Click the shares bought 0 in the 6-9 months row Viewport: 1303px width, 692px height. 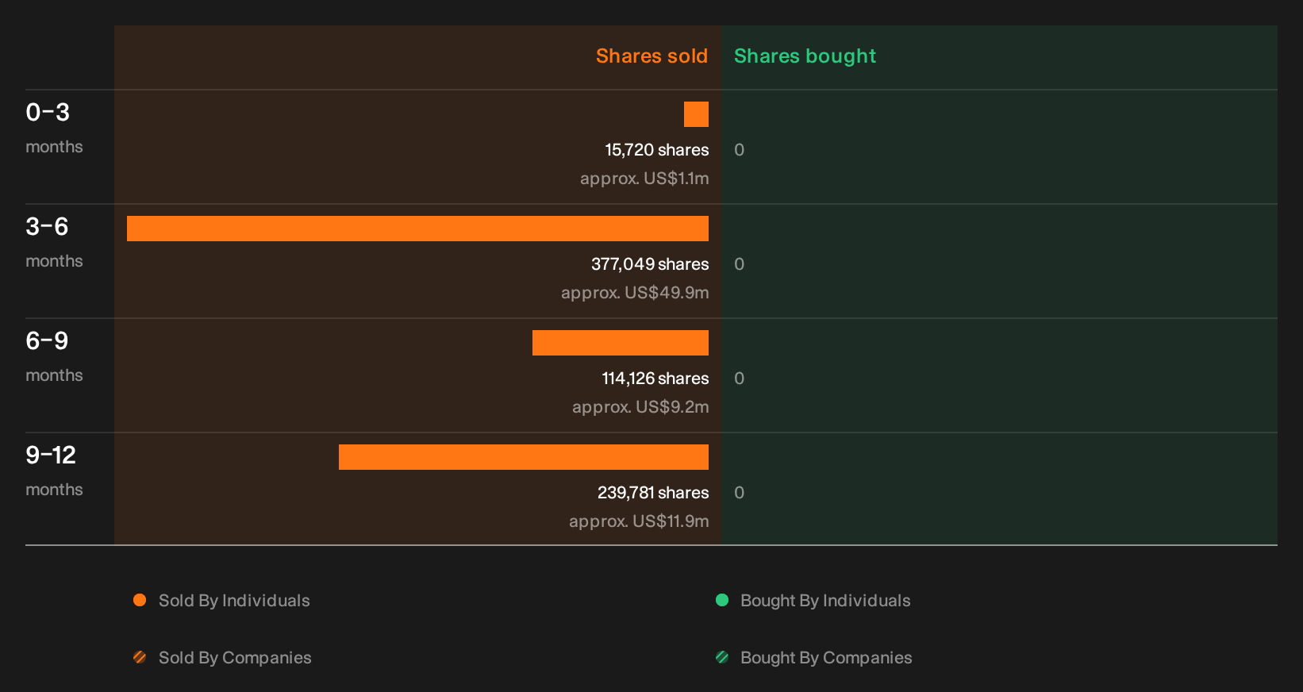[x=739, y=379]
